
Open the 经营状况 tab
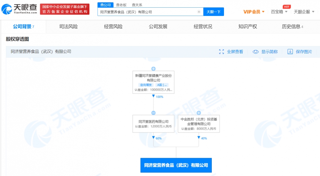[x=203, y=27]
